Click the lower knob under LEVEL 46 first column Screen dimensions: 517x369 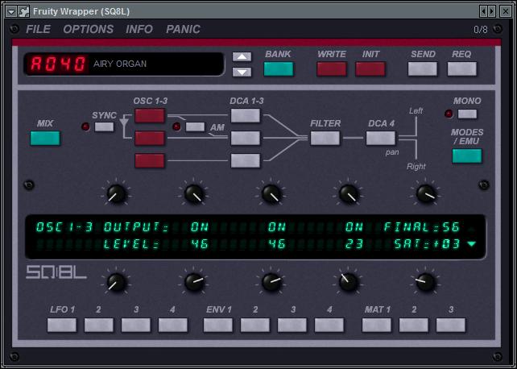(194, 283)
